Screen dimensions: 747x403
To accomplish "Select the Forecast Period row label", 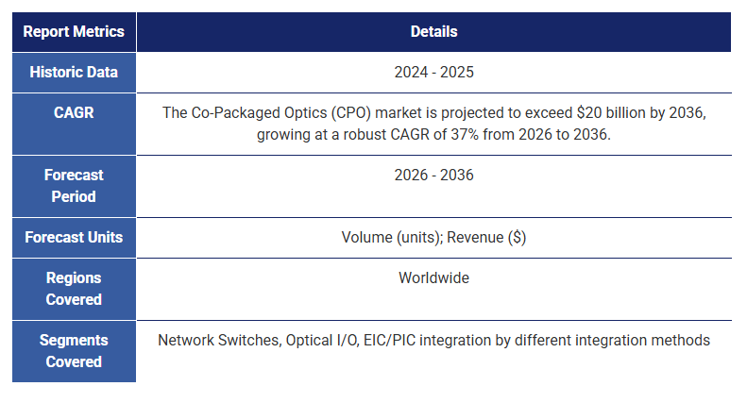I will click(74, 186).
